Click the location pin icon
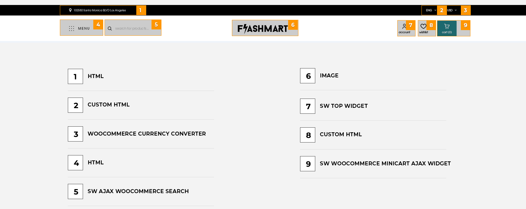 click(x=70, y=10)
